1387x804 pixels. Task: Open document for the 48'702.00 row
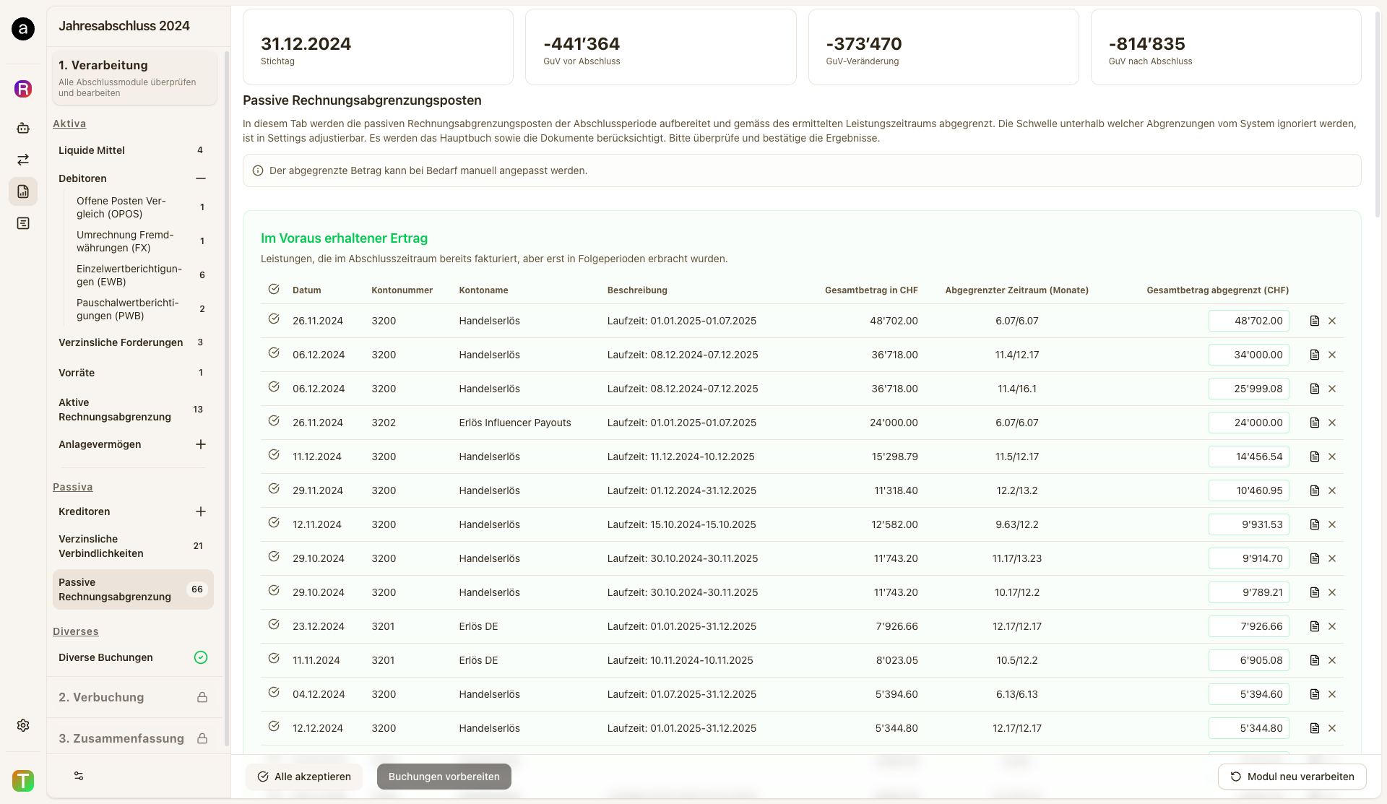(1315, 321)
